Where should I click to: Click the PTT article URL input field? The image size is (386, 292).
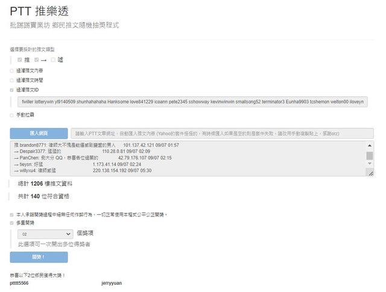click(221, 133)
